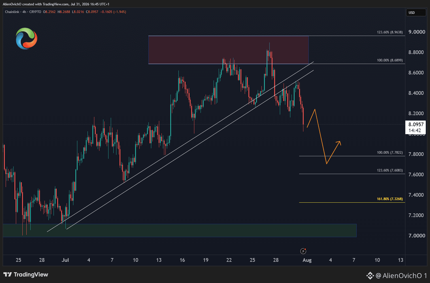This screenshot has height=283, width=430.
Task: Click the change value −0.1605 (−1.94%)
Action: point(113,12)
